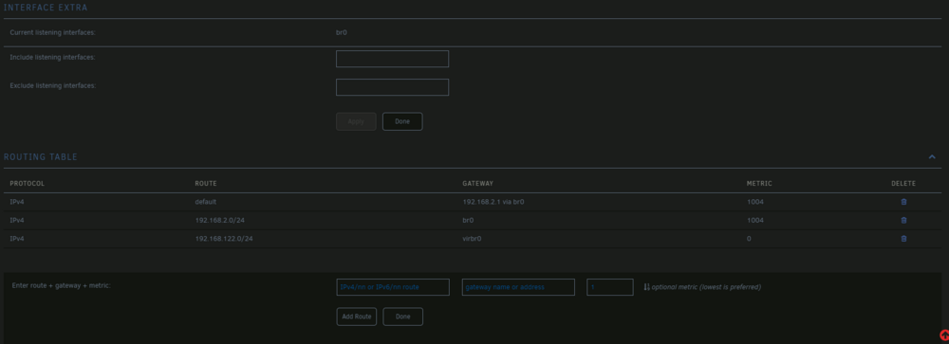Image resolution: width=949 pixels, height=344 pixels.
Task: Click the red back-to-top arrow icon
Action: coord(944,335)
